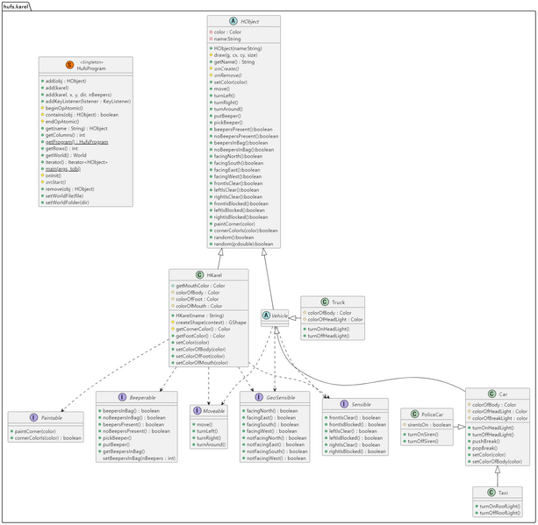The height and width of the screenshot is (525, 538).
Task: Click 'endOpAtomic()' method
Action: click(62, 121)
